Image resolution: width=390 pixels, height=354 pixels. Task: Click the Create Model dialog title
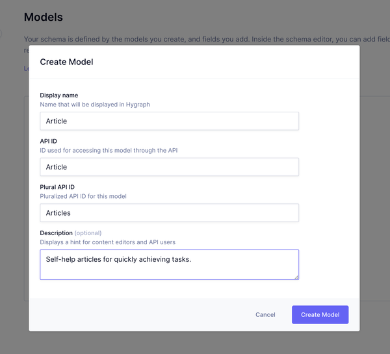click(x=67, y=62)
